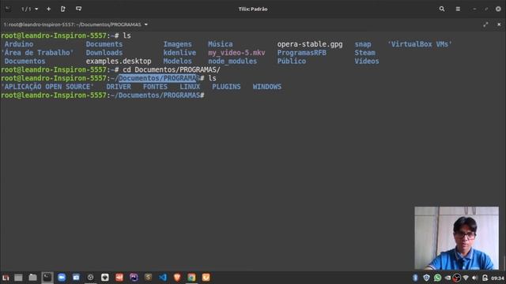
Task: Add a terminal below split icon
Action: coord(78,9)
